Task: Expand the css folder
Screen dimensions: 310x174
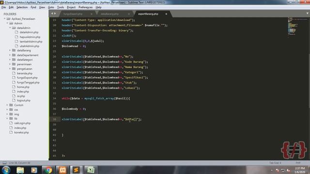Action: point(7,110)
